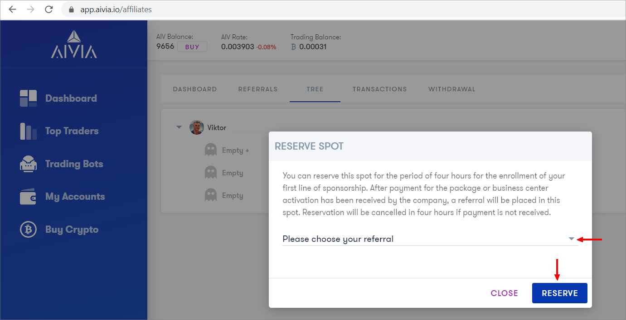Switch to the REFERRALS tab
This screenshot has width=626, height=320.
click(258, 89)
